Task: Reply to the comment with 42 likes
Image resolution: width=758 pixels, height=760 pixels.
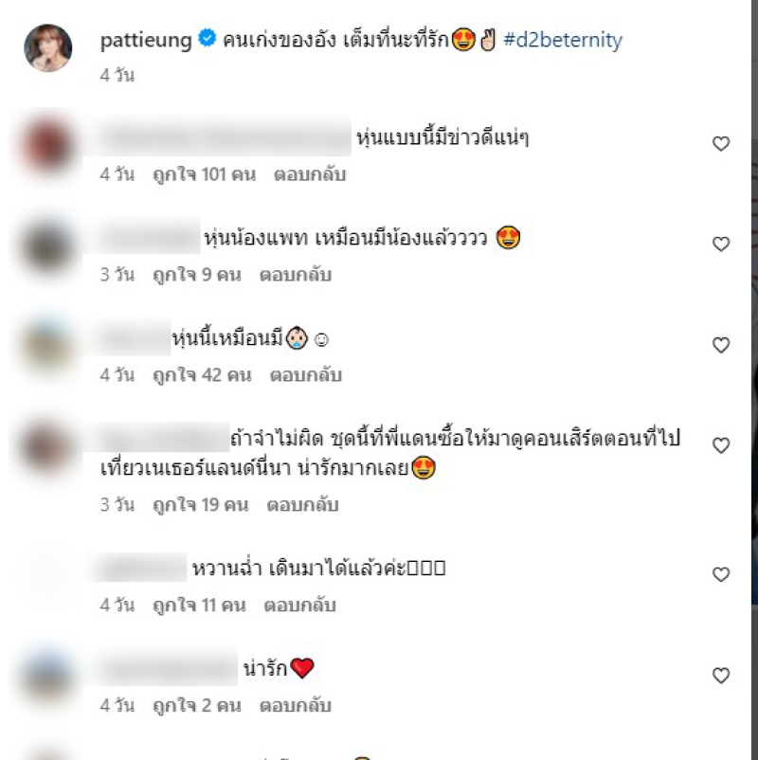Action: 306,375
